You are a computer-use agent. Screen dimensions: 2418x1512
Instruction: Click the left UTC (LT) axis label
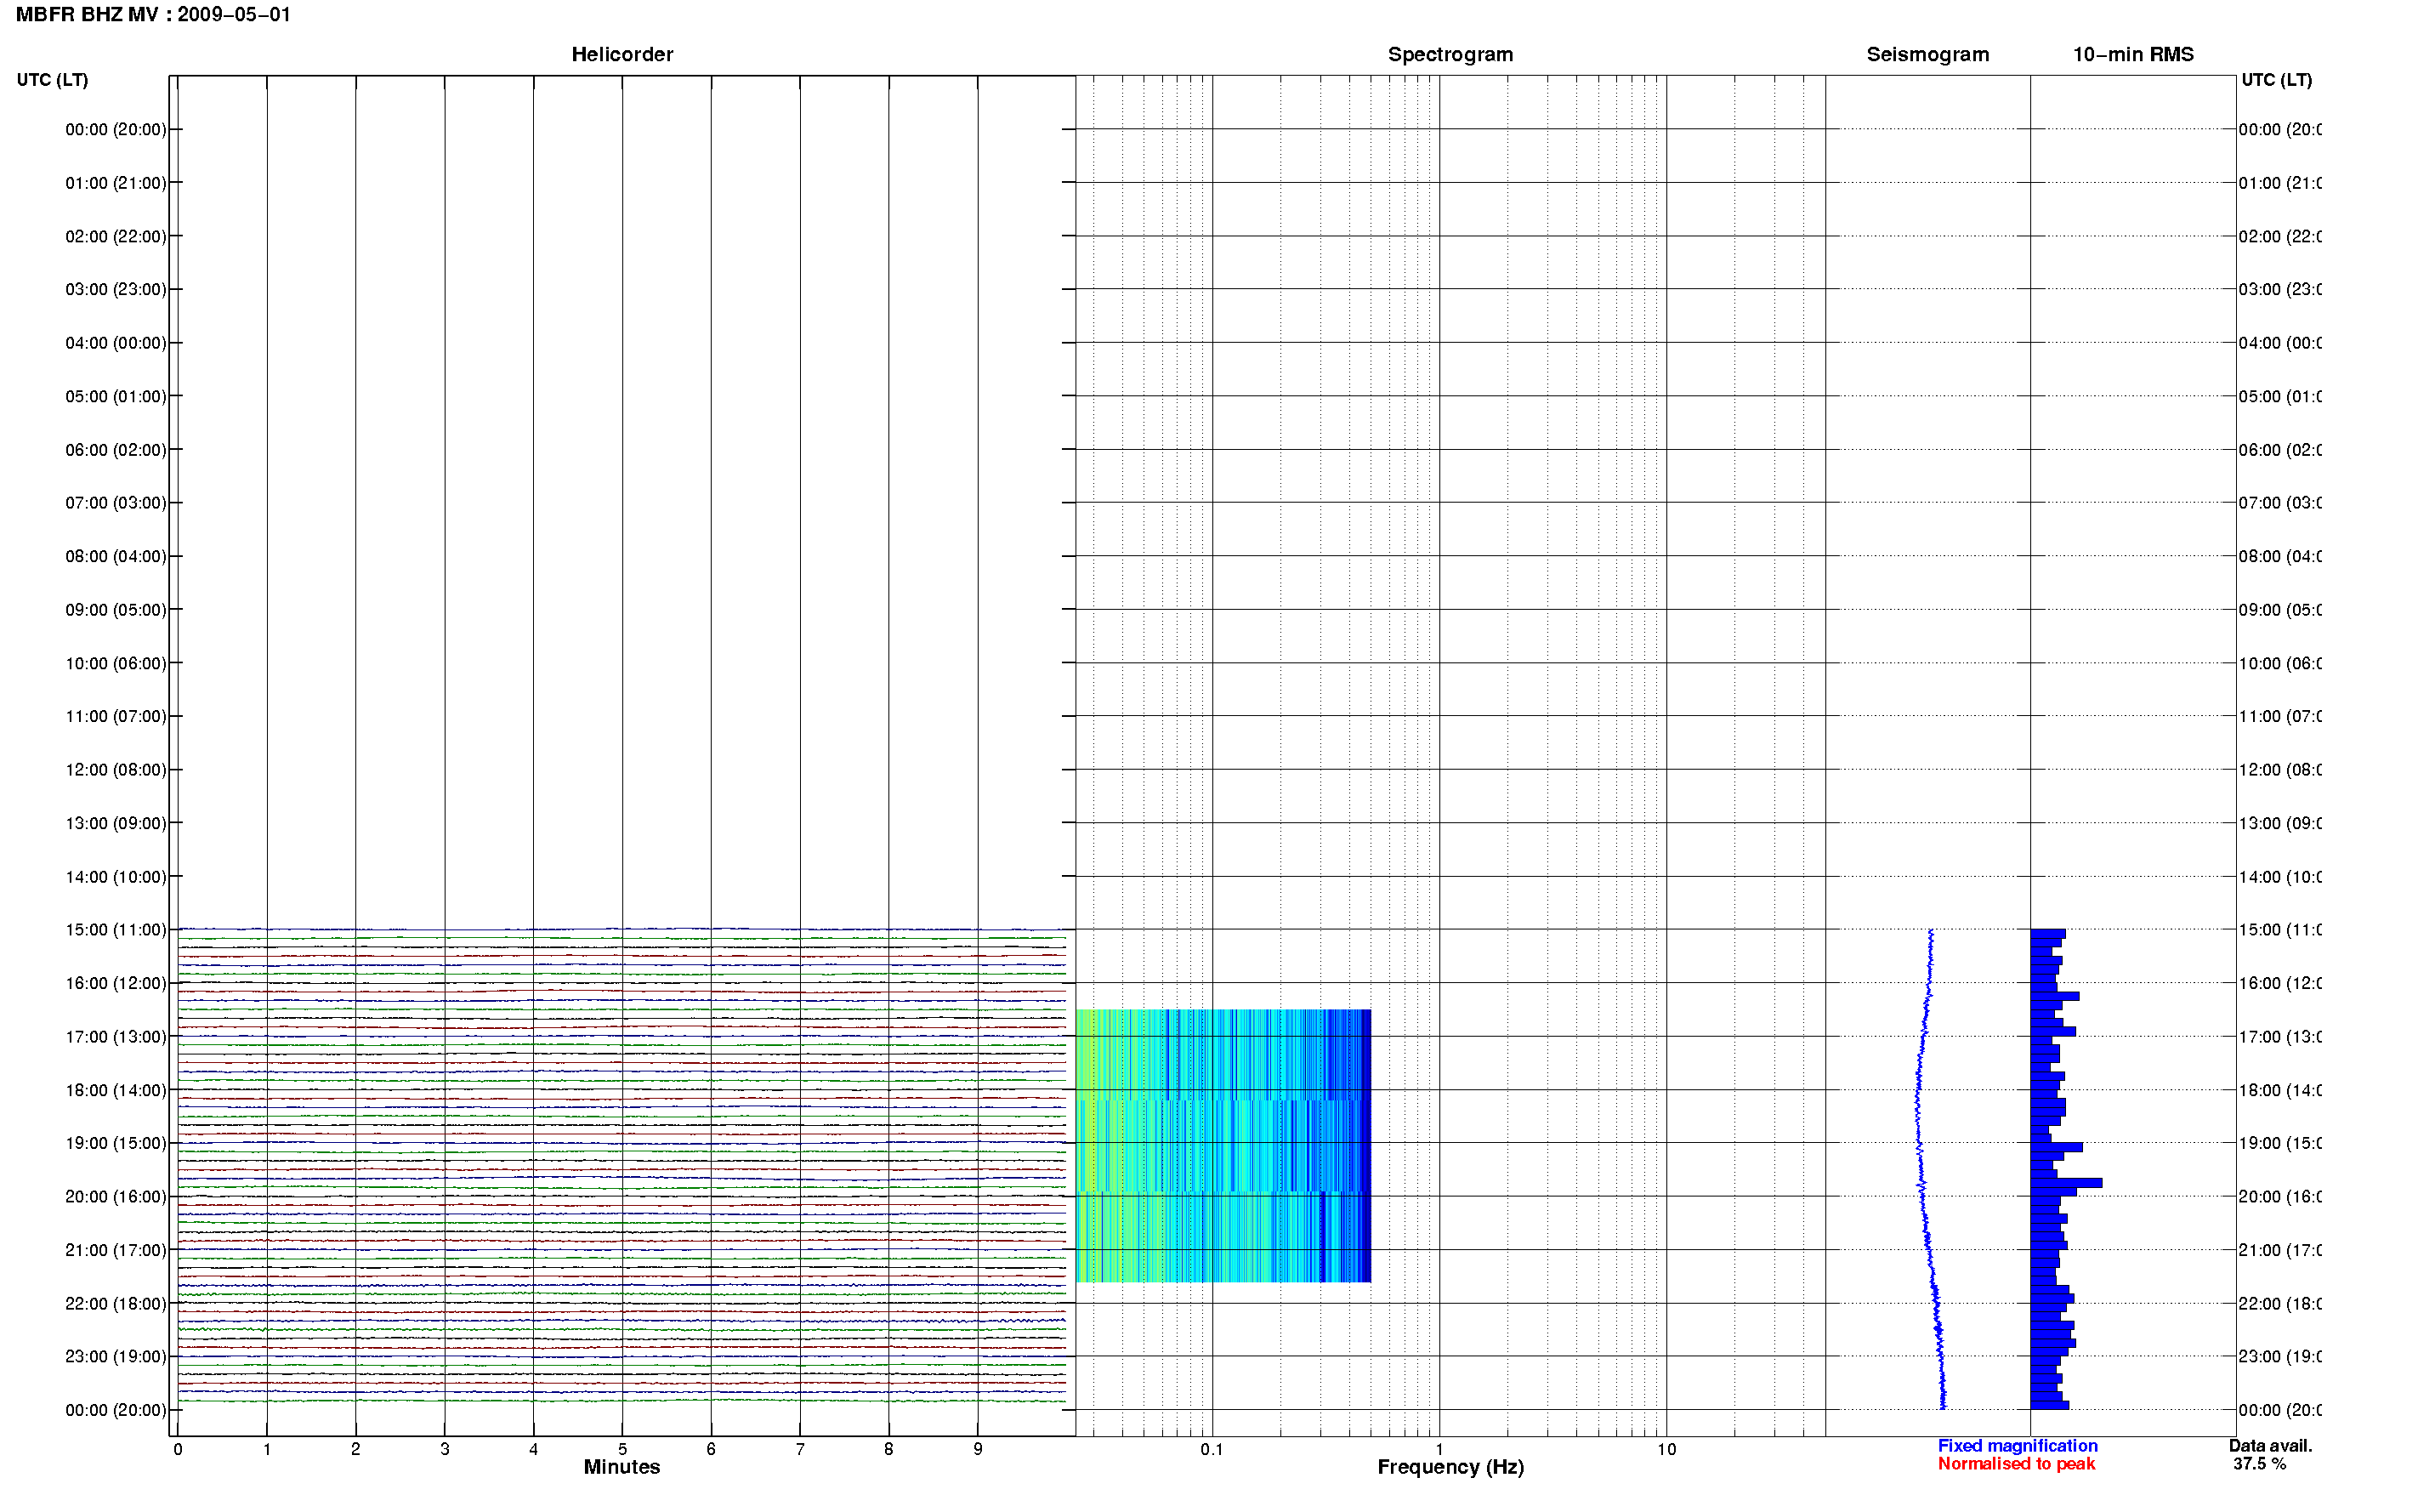point(52,79)
